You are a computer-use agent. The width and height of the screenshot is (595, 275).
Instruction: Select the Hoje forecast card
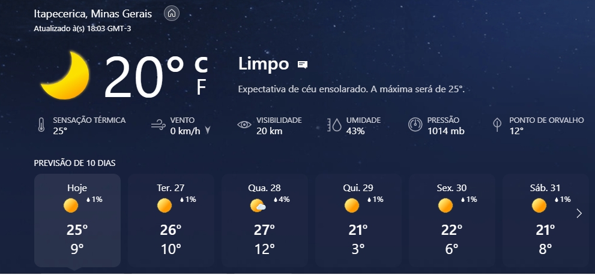click(x=77, y=220)
